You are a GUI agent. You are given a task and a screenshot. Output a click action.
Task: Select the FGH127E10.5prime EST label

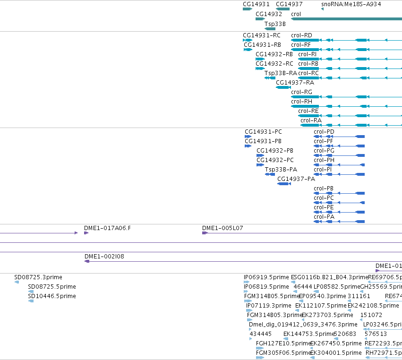point(283,343)
